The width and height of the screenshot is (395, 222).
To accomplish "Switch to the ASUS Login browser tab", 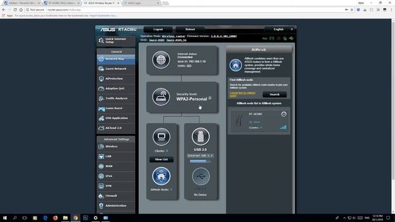I will pos(141,3).
